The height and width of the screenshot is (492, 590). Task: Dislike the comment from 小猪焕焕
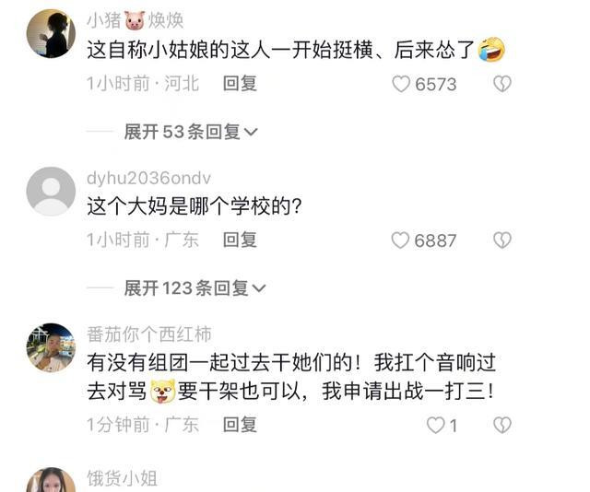[x=502, y=84]
